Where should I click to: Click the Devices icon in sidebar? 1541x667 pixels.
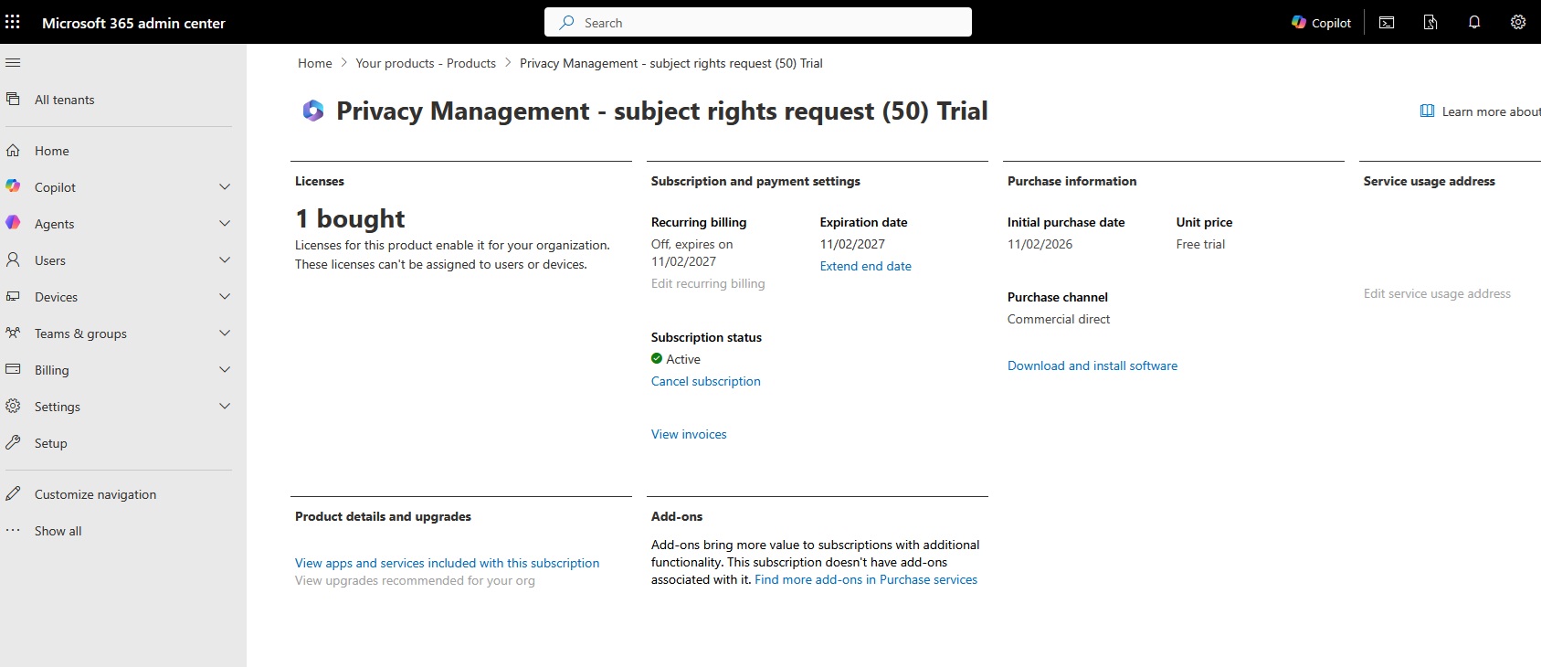[13, 296]
